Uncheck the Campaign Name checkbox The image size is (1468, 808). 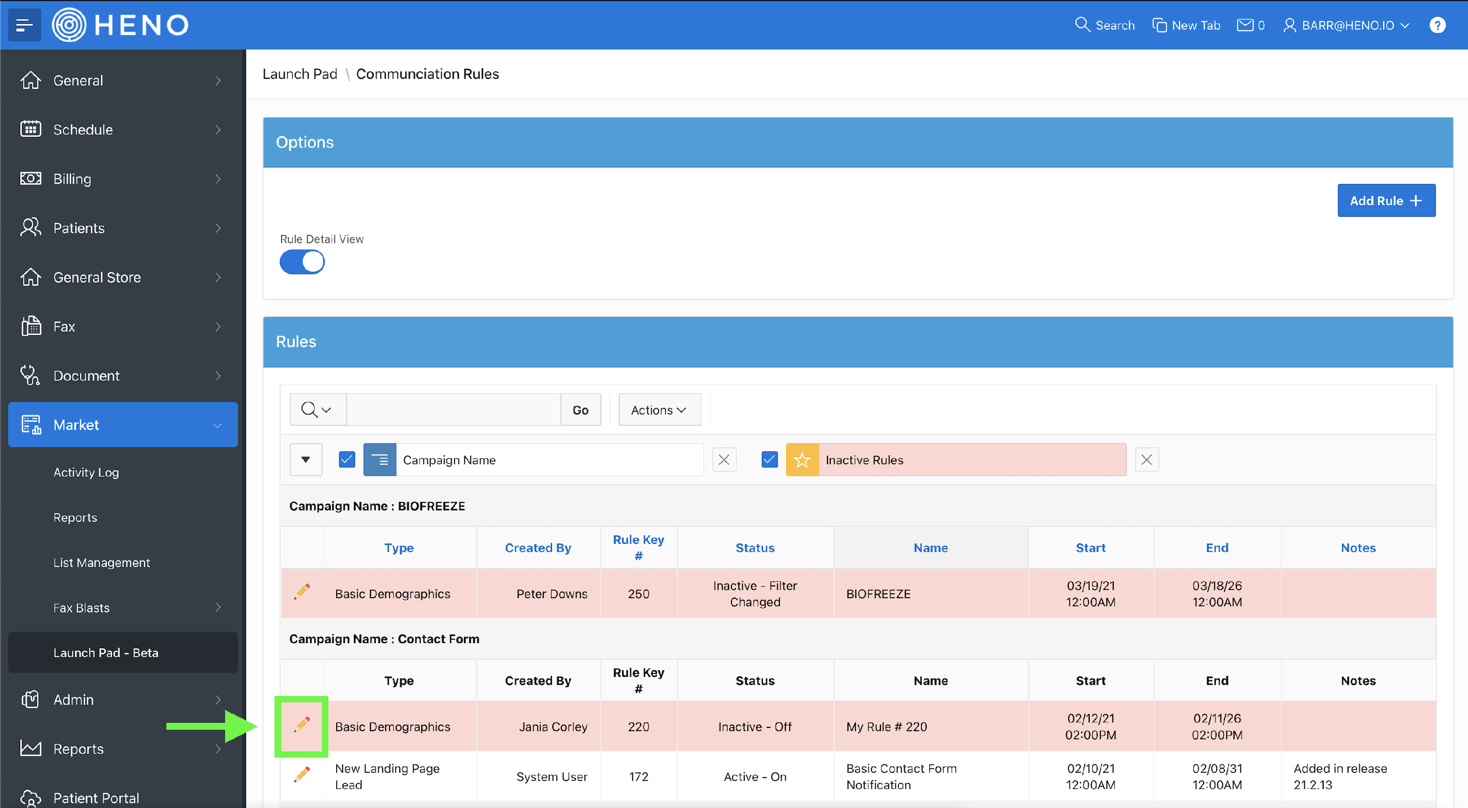tap(346, 460)
